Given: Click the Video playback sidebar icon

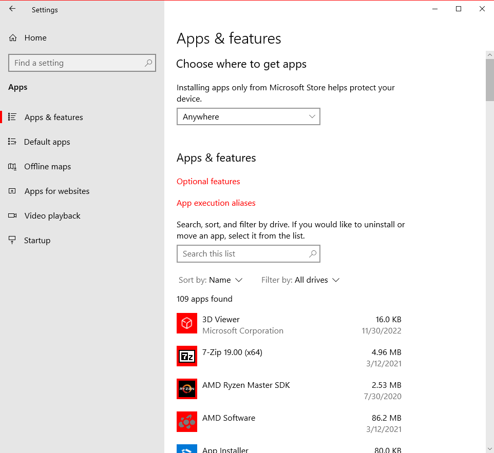Looking at the screenshot, I should [12, 215].
